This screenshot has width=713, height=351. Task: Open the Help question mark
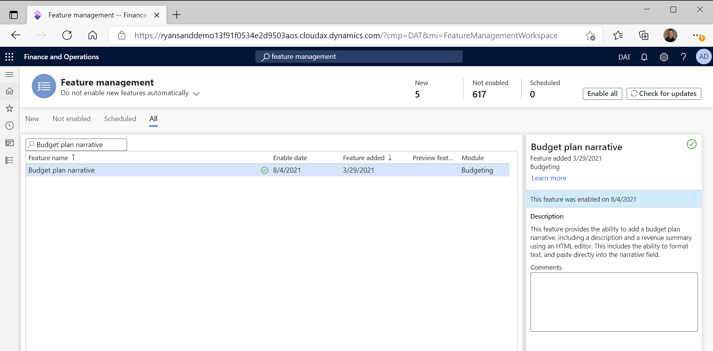click(684, 57)
